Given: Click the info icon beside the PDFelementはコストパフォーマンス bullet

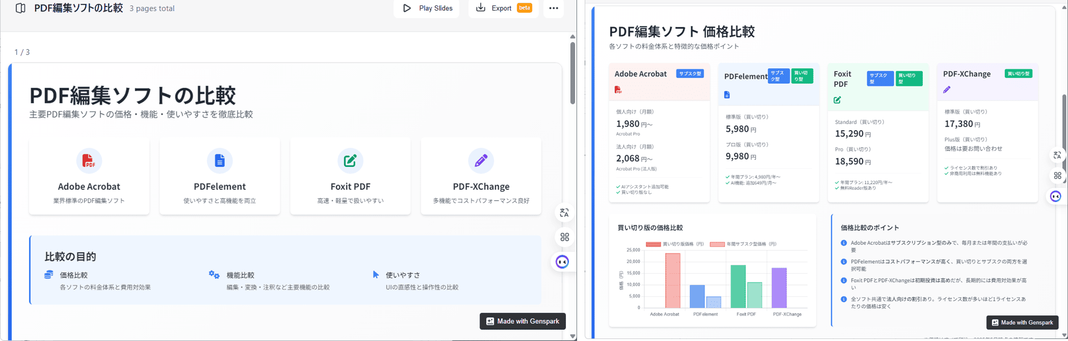Looking at the screenshot, I should 844,262.
